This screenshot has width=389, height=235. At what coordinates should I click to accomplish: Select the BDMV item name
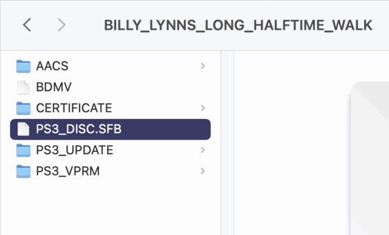tap(54, 87)
